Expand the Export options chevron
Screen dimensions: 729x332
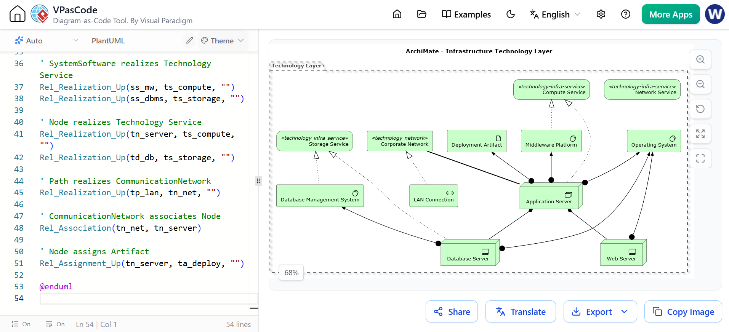624,312
